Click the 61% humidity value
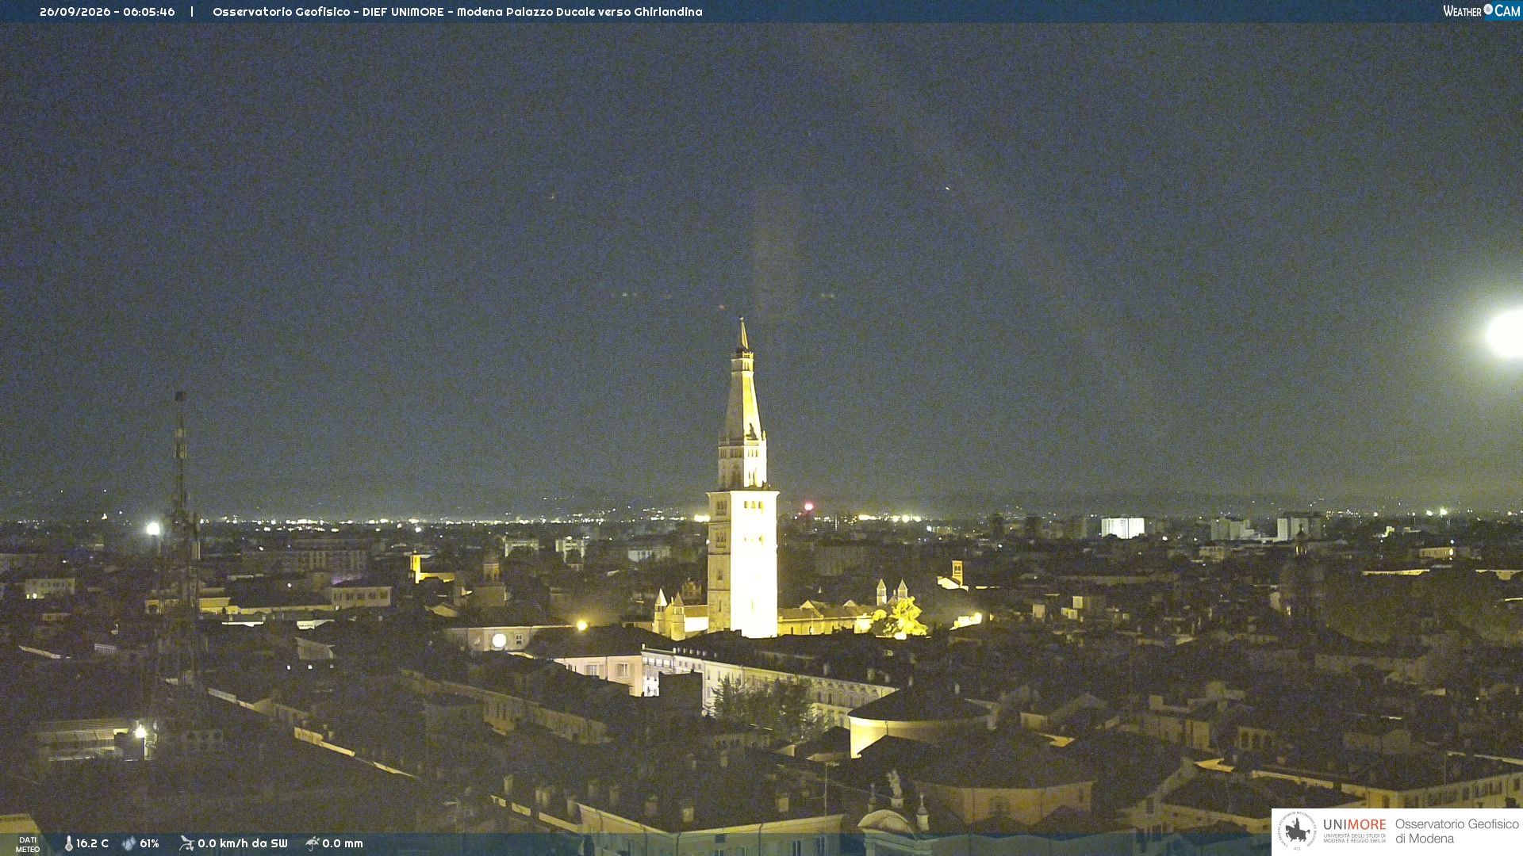 (149, 843)
